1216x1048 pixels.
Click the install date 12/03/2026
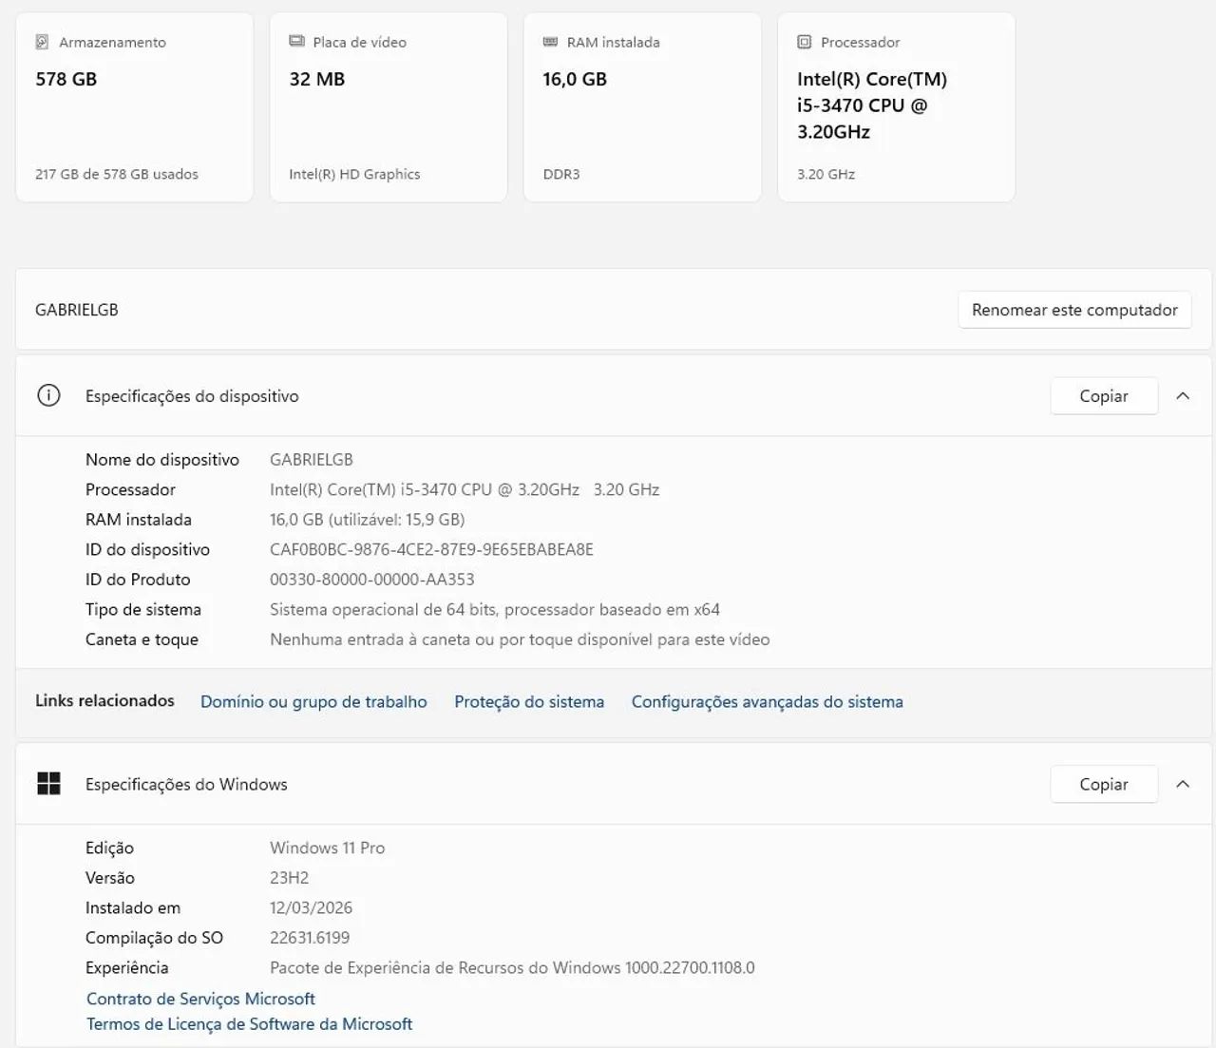pyautogui.click(x=311, y=908)
